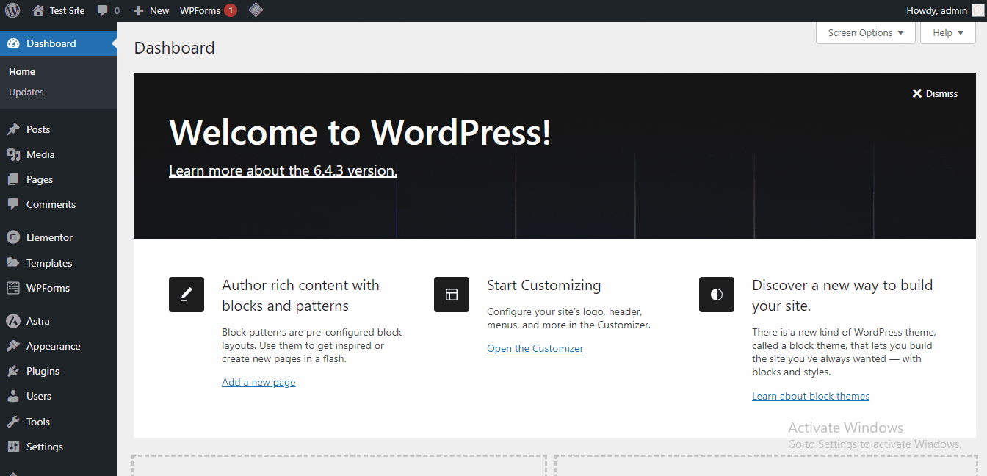Select Home under Dashboard
This screenshot has height=476, width=987.
(21, 71)
